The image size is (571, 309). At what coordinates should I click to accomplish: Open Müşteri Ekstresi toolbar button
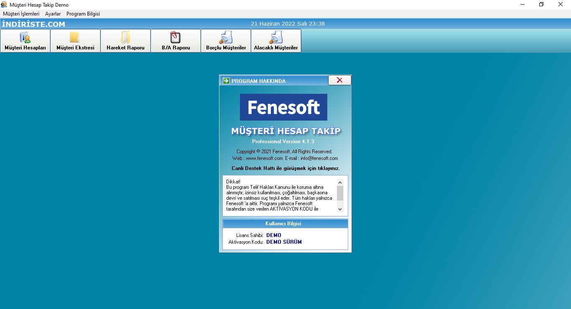75,41
